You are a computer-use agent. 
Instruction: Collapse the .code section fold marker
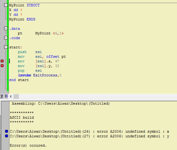pos(6,38)
